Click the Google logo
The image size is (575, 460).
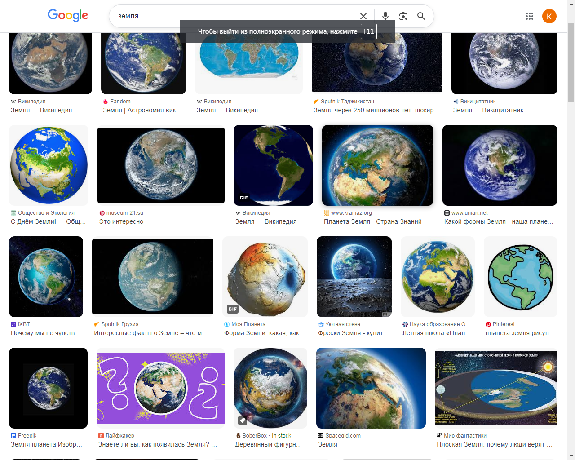tap(68, 15)
